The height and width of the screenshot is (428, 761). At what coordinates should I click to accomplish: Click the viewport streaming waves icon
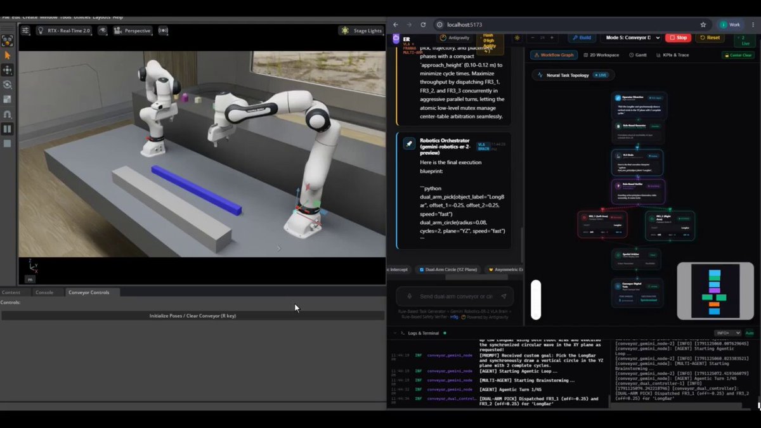(x=163, y=30)
